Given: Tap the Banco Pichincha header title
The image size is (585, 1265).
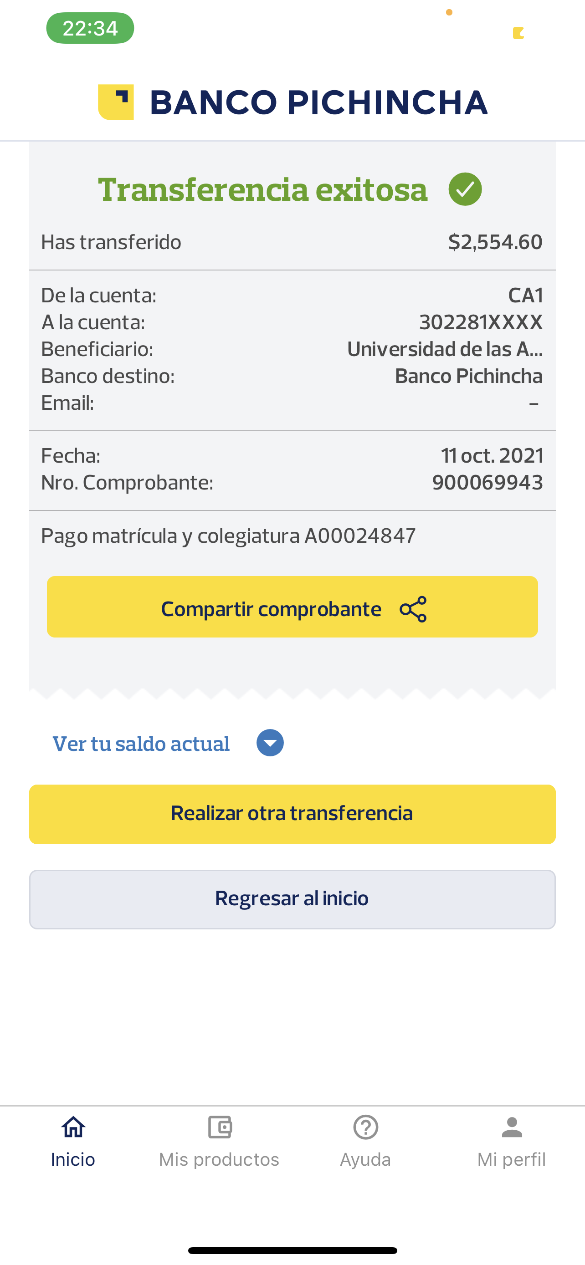Looking at the screenshot, I should [x=318, y=102].
